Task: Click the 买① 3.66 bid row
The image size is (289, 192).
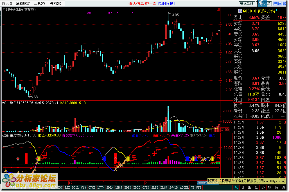Action: [260, 51]
